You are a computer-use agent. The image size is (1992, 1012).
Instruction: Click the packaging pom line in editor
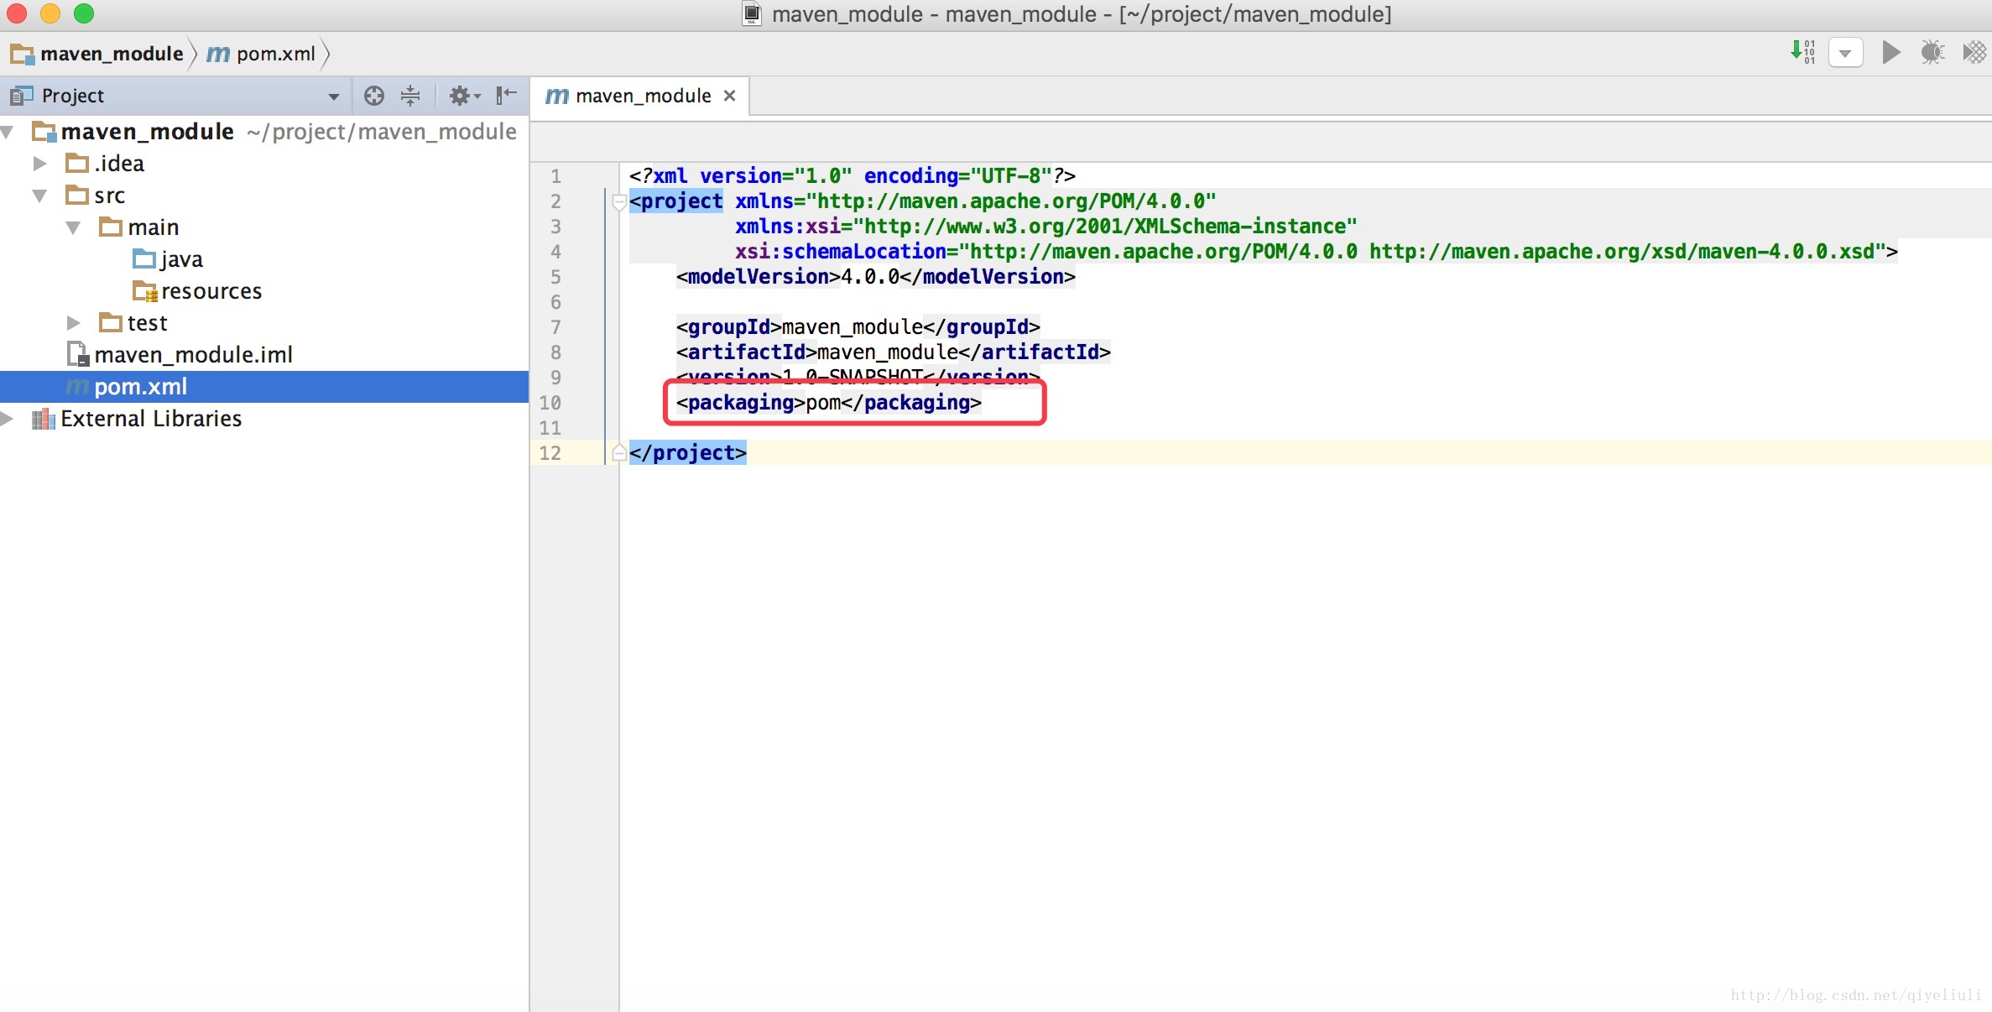828,403
